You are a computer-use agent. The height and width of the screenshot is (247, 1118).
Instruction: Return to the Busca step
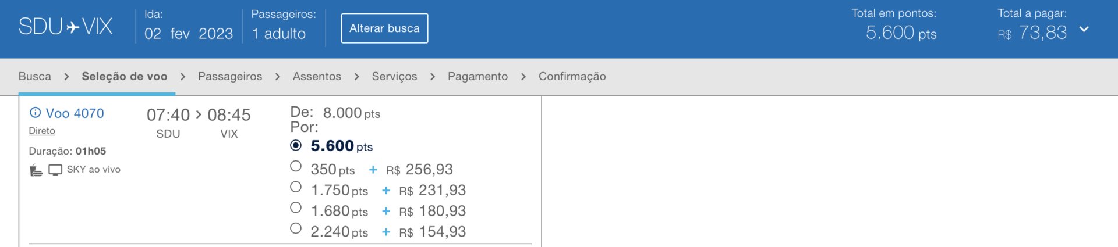[x=35, y=76]
